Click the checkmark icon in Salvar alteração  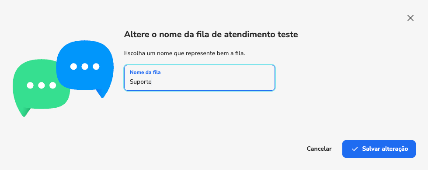(355, 149)
